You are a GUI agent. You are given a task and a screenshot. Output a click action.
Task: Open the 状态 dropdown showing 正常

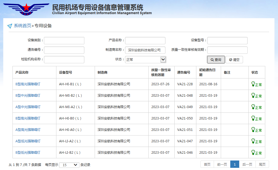coord(145,60)
